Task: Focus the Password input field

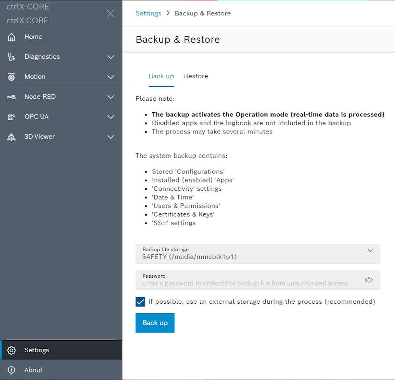Action: coord(245,283)
